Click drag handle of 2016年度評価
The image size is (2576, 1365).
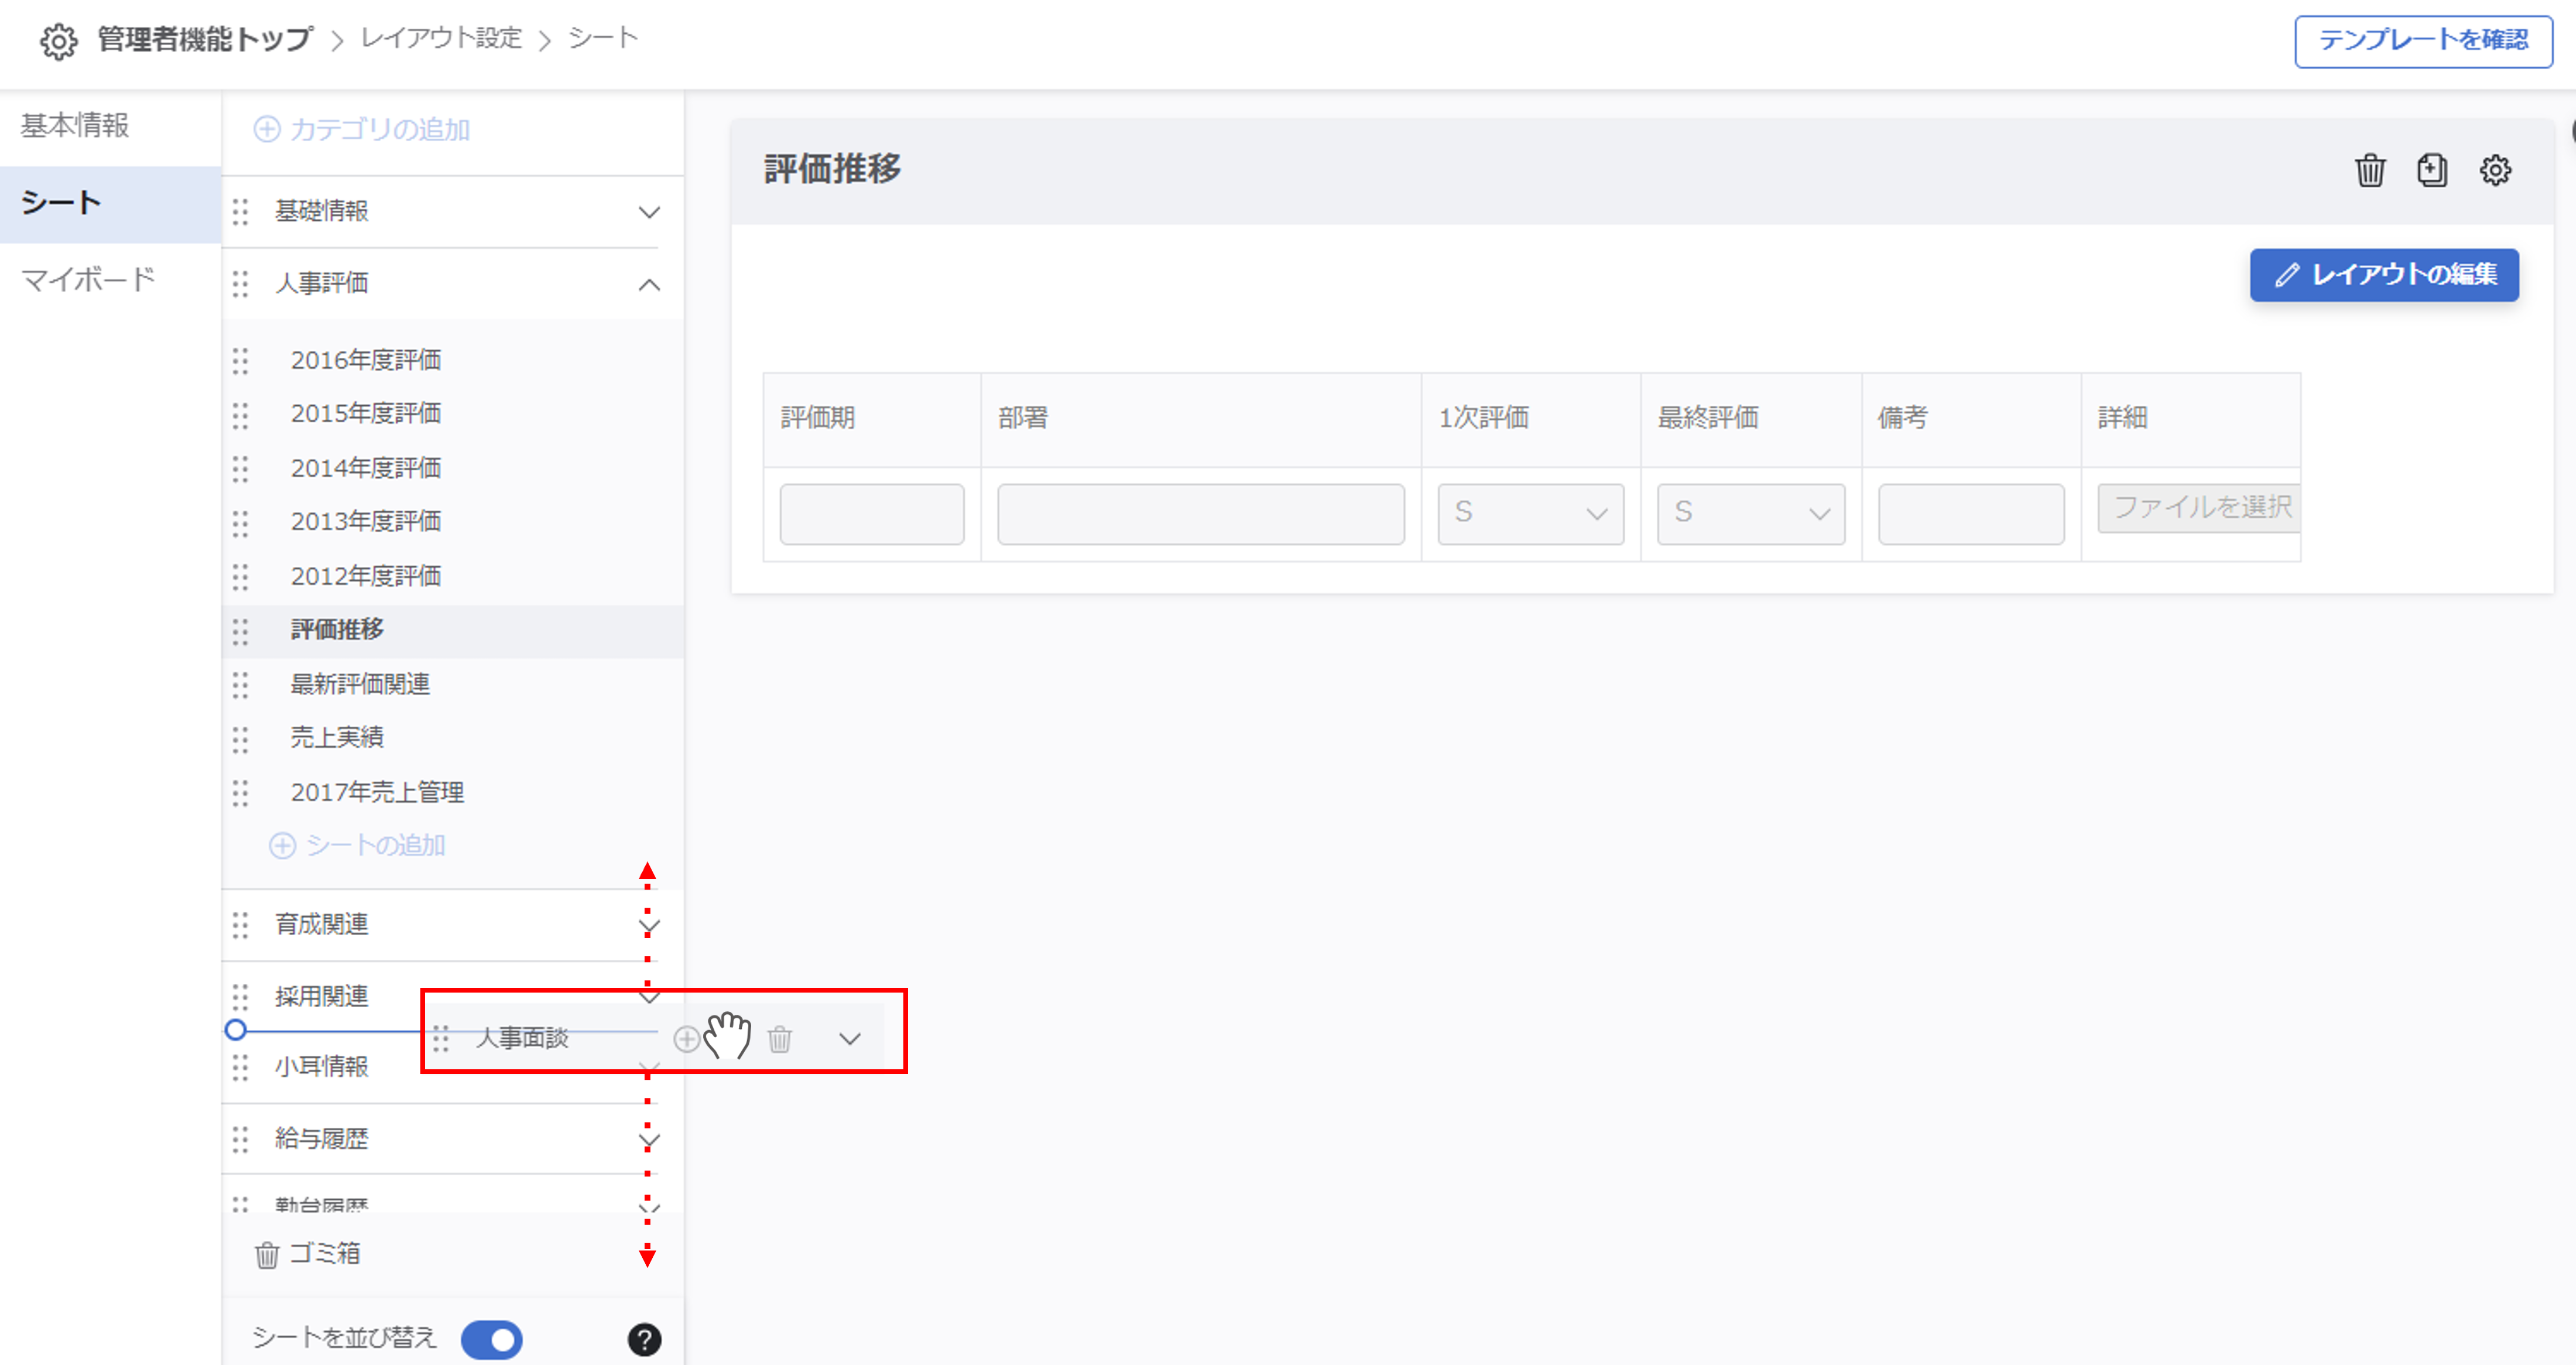point(240,361)
